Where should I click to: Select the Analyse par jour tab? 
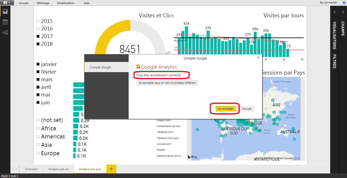(90, 169)
